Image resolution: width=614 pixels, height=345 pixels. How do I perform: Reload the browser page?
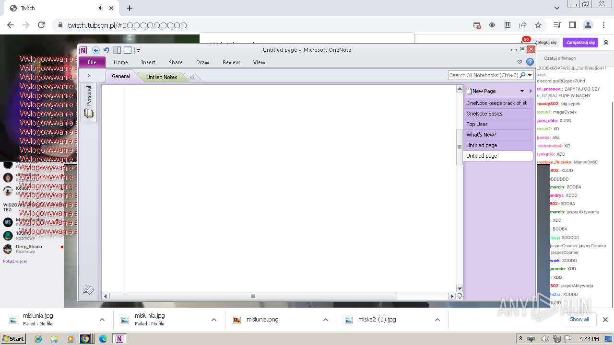point(41,25)
